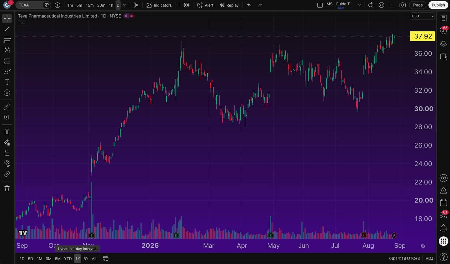
Task: Open news feed with 61 badge
Action: point(443,215)
